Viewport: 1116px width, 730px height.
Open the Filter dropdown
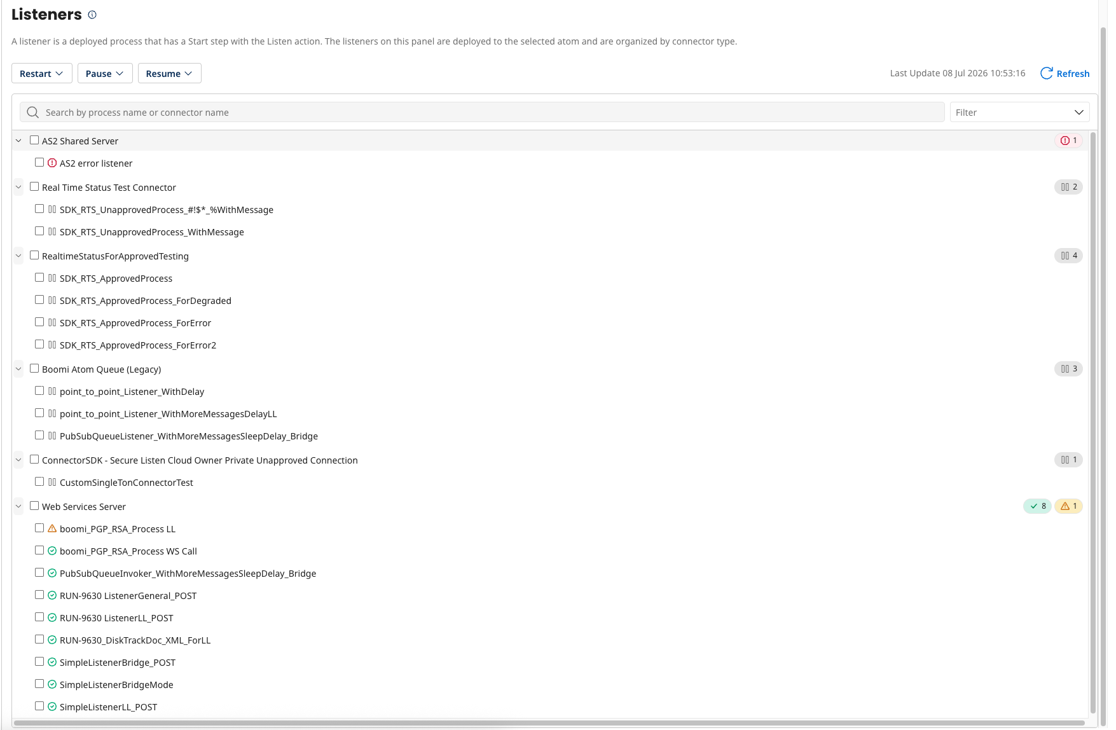click(x=1019, y=112)
